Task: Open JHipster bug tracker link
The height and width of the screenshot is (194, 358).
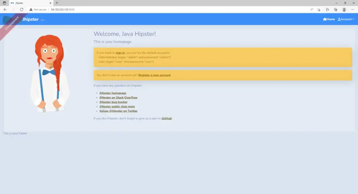Action: point(114,102)
